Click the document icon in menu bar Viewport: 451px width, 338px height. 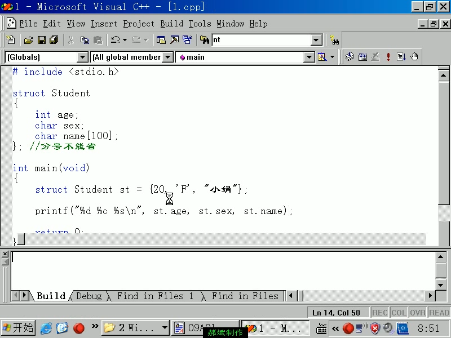point(11,23)
